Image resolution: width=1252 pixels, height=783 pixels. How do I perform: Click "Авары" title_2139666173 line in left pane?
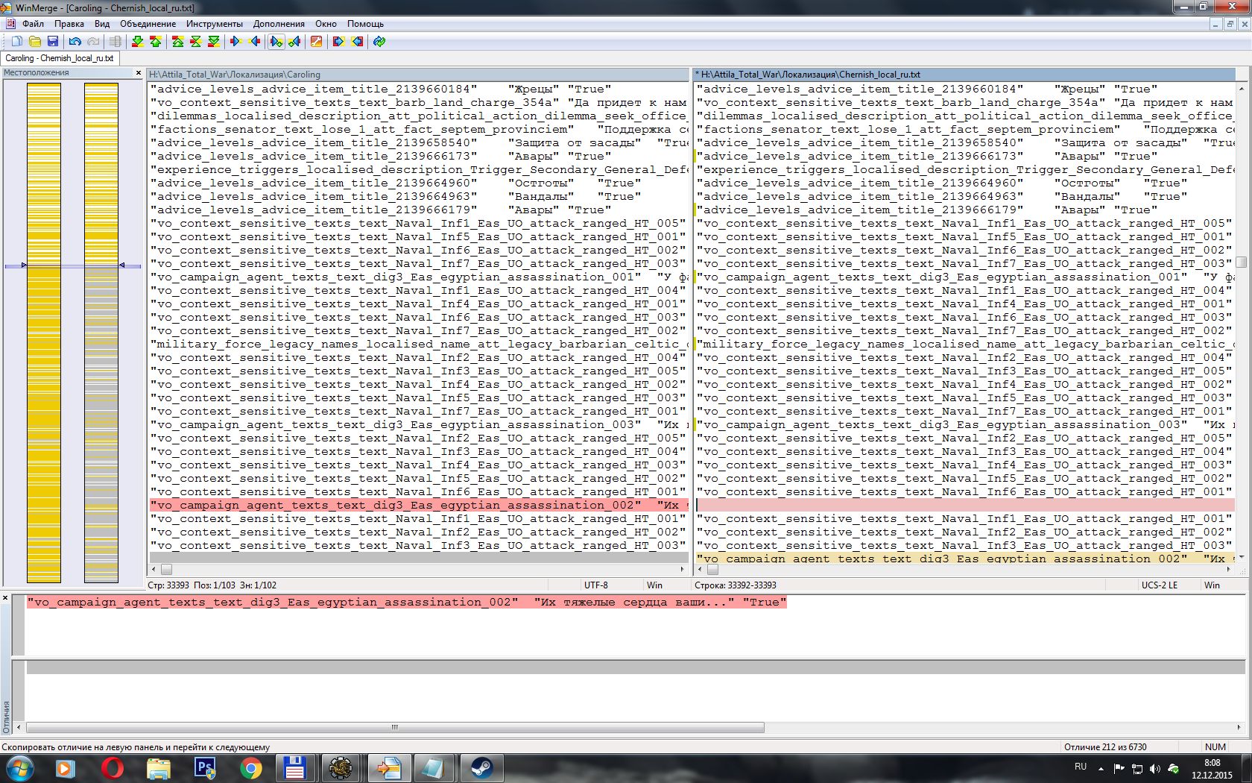419,157
